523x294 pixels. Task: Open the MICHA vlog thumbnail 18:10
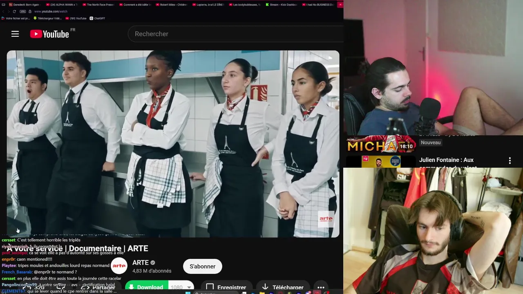pos(381,144)
